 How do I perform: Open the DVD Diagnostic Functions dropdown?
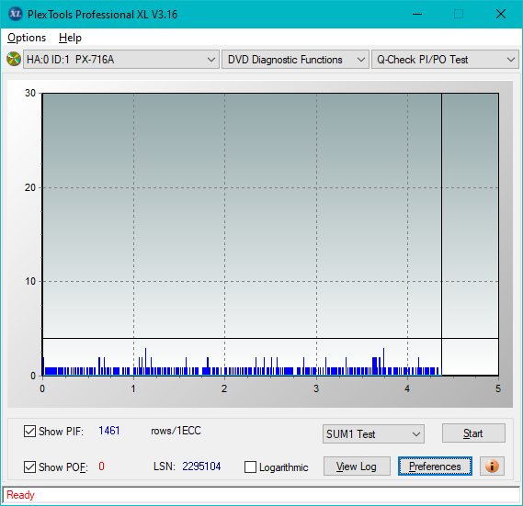295,60
